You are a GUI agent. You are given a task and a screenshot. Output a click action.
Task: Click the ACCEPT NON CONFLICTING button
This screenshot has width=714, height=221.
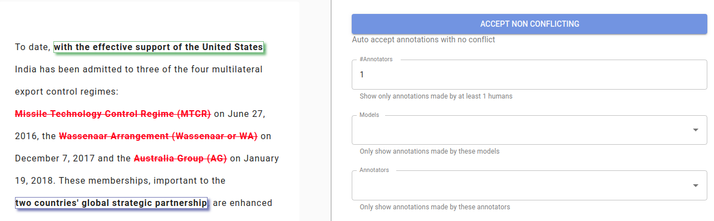tap(529, 24)
